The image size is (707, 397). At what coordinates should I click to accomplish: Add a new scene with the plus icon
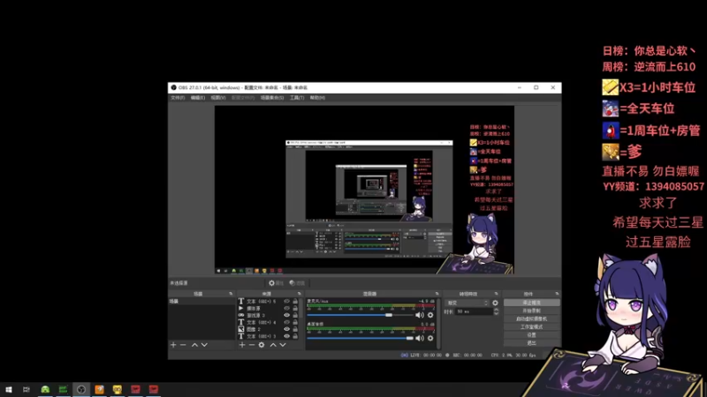(x=173, y=345)
